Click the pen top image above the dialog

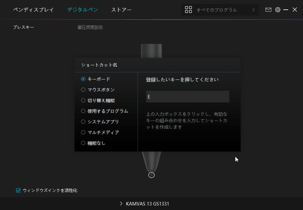pos(151,51)
